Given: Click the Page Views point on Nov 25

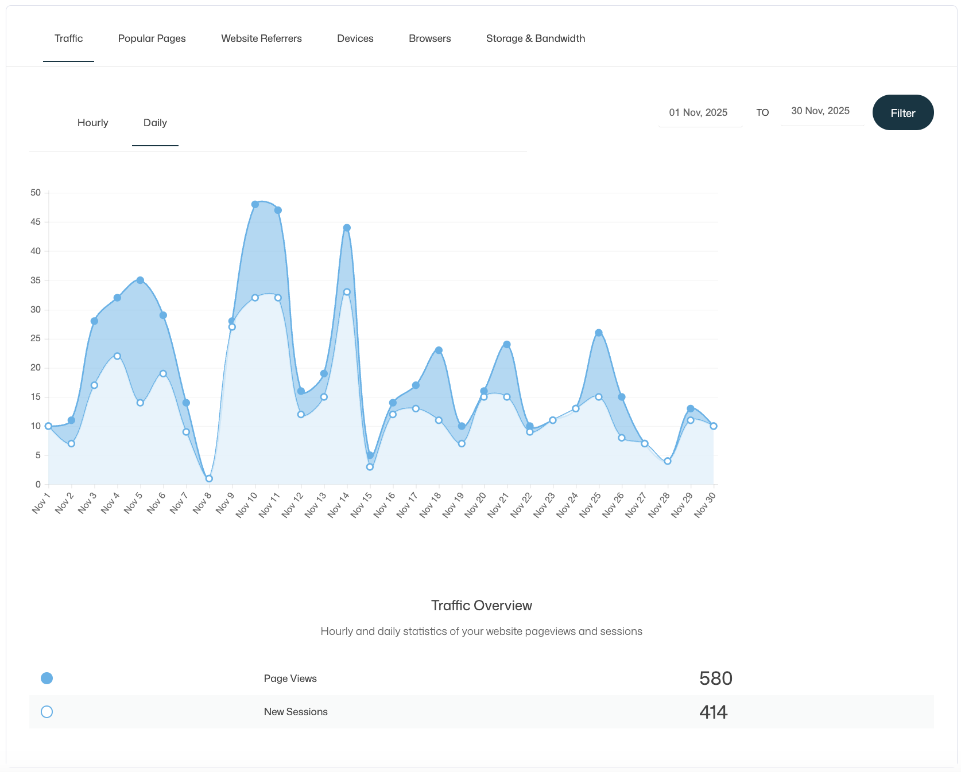Looking at the screenshot, I should 599,333.
